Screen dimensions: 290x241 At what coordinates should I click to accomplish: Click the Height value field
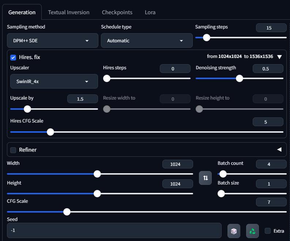(178, 184)
